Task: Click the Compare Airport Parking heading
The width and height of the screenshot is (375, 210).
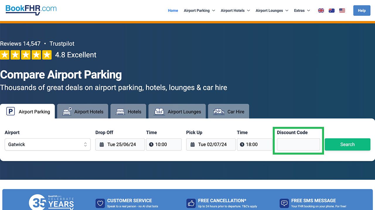Action: click(61, 75)
